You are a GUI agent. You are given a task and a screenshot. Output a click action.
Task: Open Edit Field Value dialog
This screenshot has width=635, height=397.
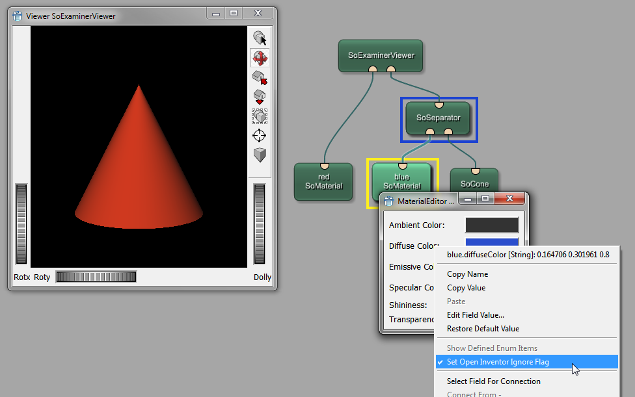[x=475, y=315]
